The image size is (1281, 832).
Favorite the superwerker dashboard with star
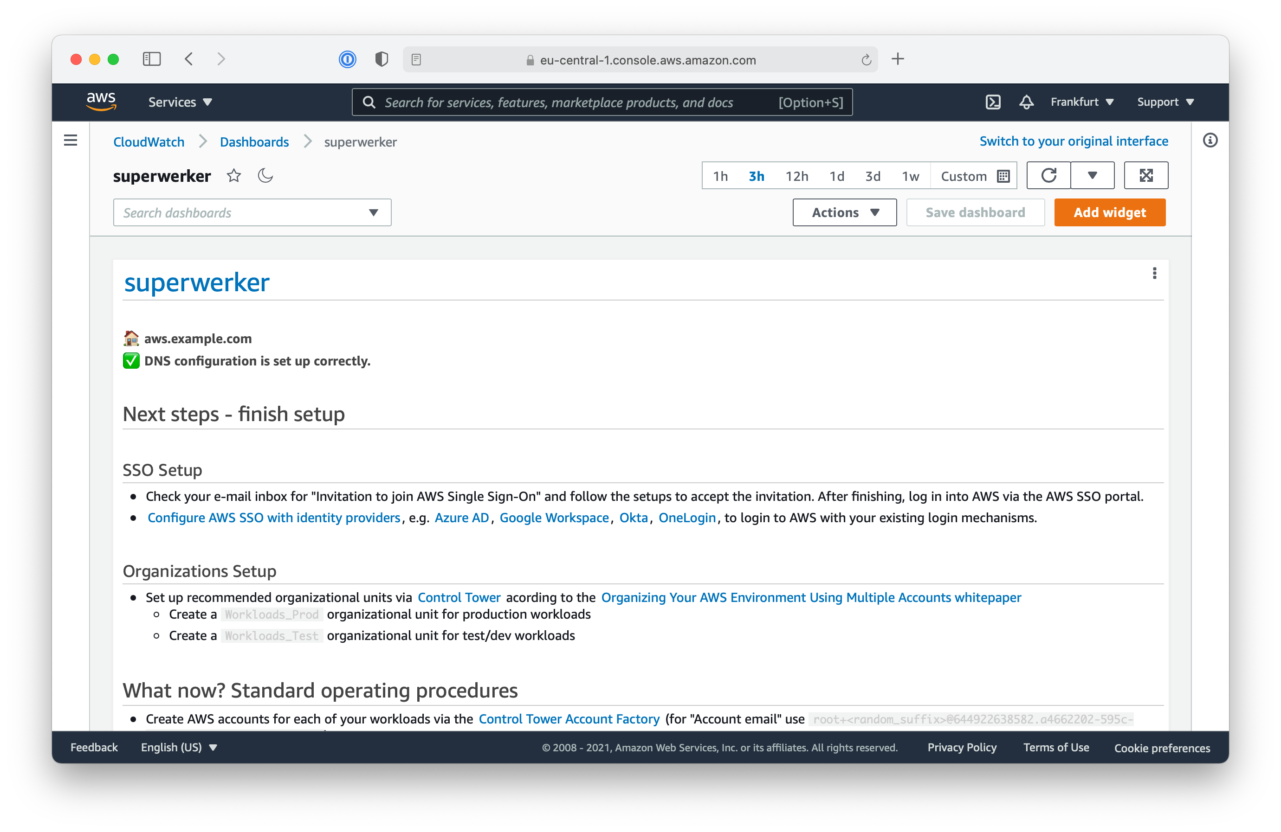(x=233, y=175)
